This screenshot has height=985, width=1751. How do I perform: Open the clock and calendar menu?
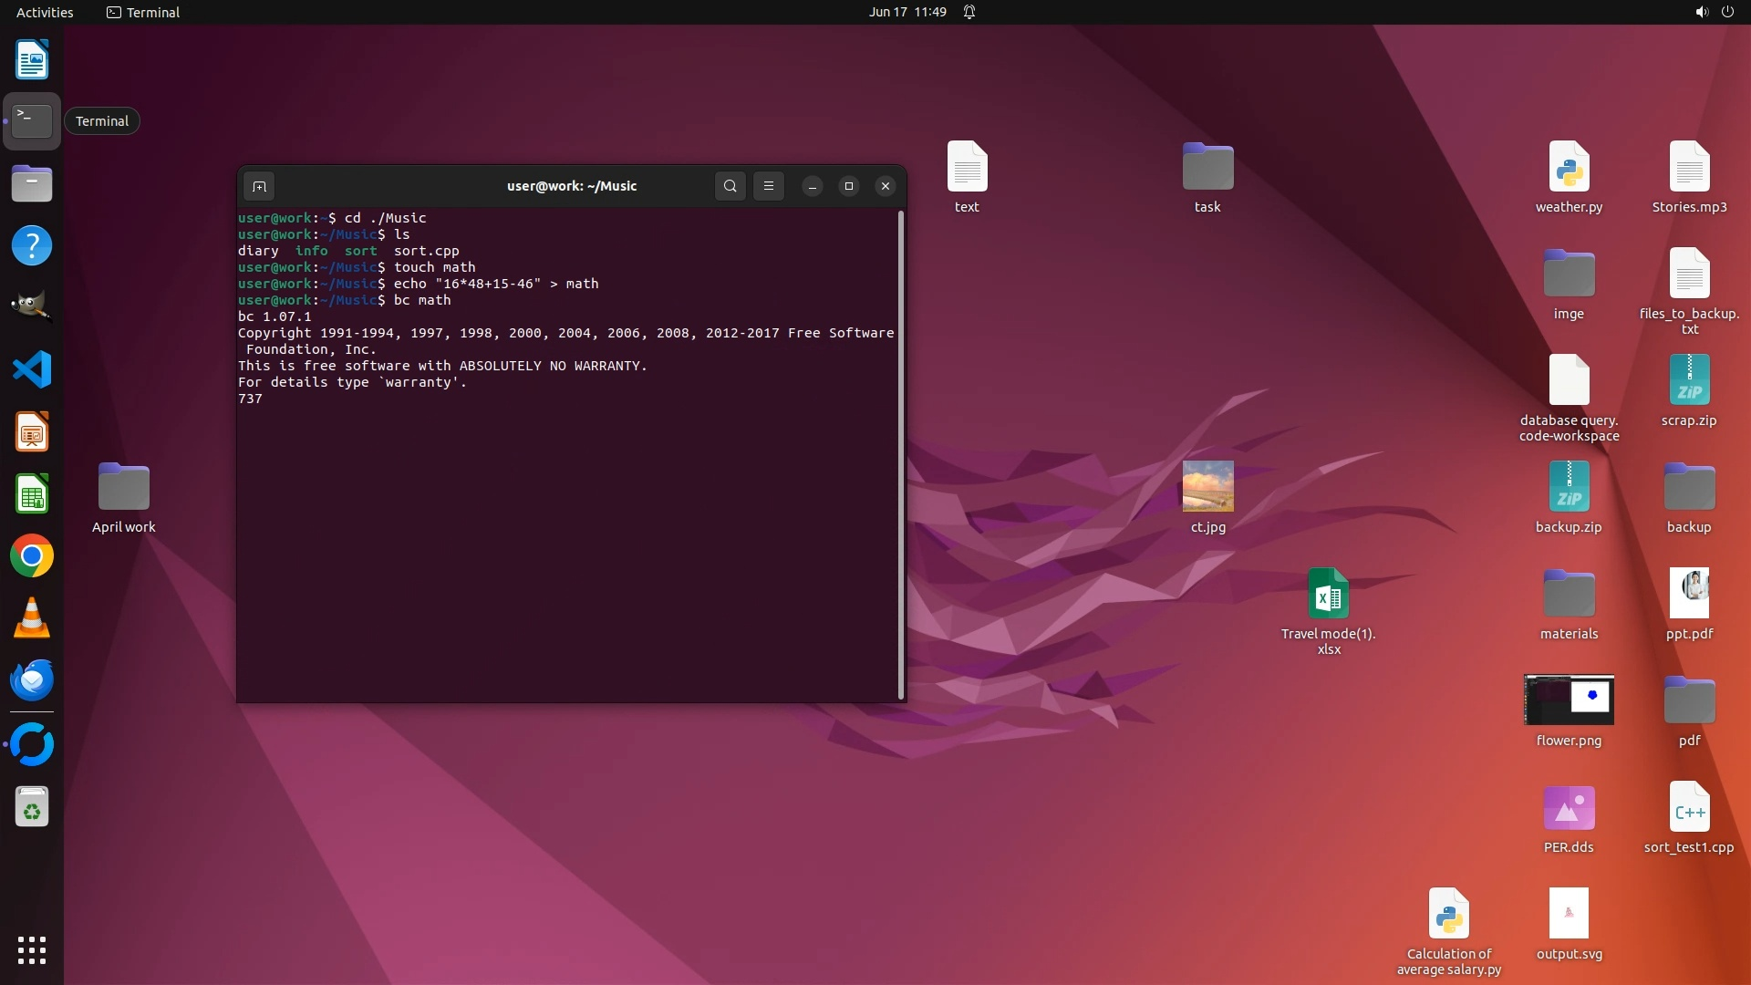pyautogui.click(x=907, y=12)
